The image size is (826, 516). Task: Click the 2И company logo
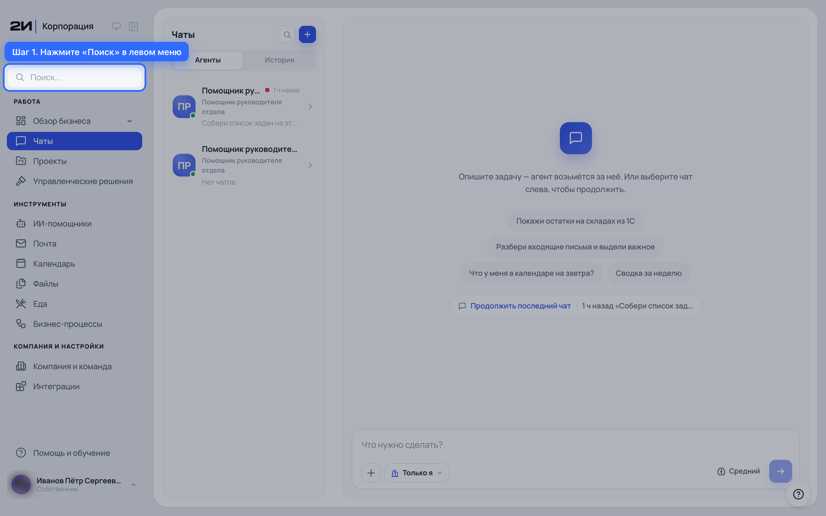coord(21,26)
